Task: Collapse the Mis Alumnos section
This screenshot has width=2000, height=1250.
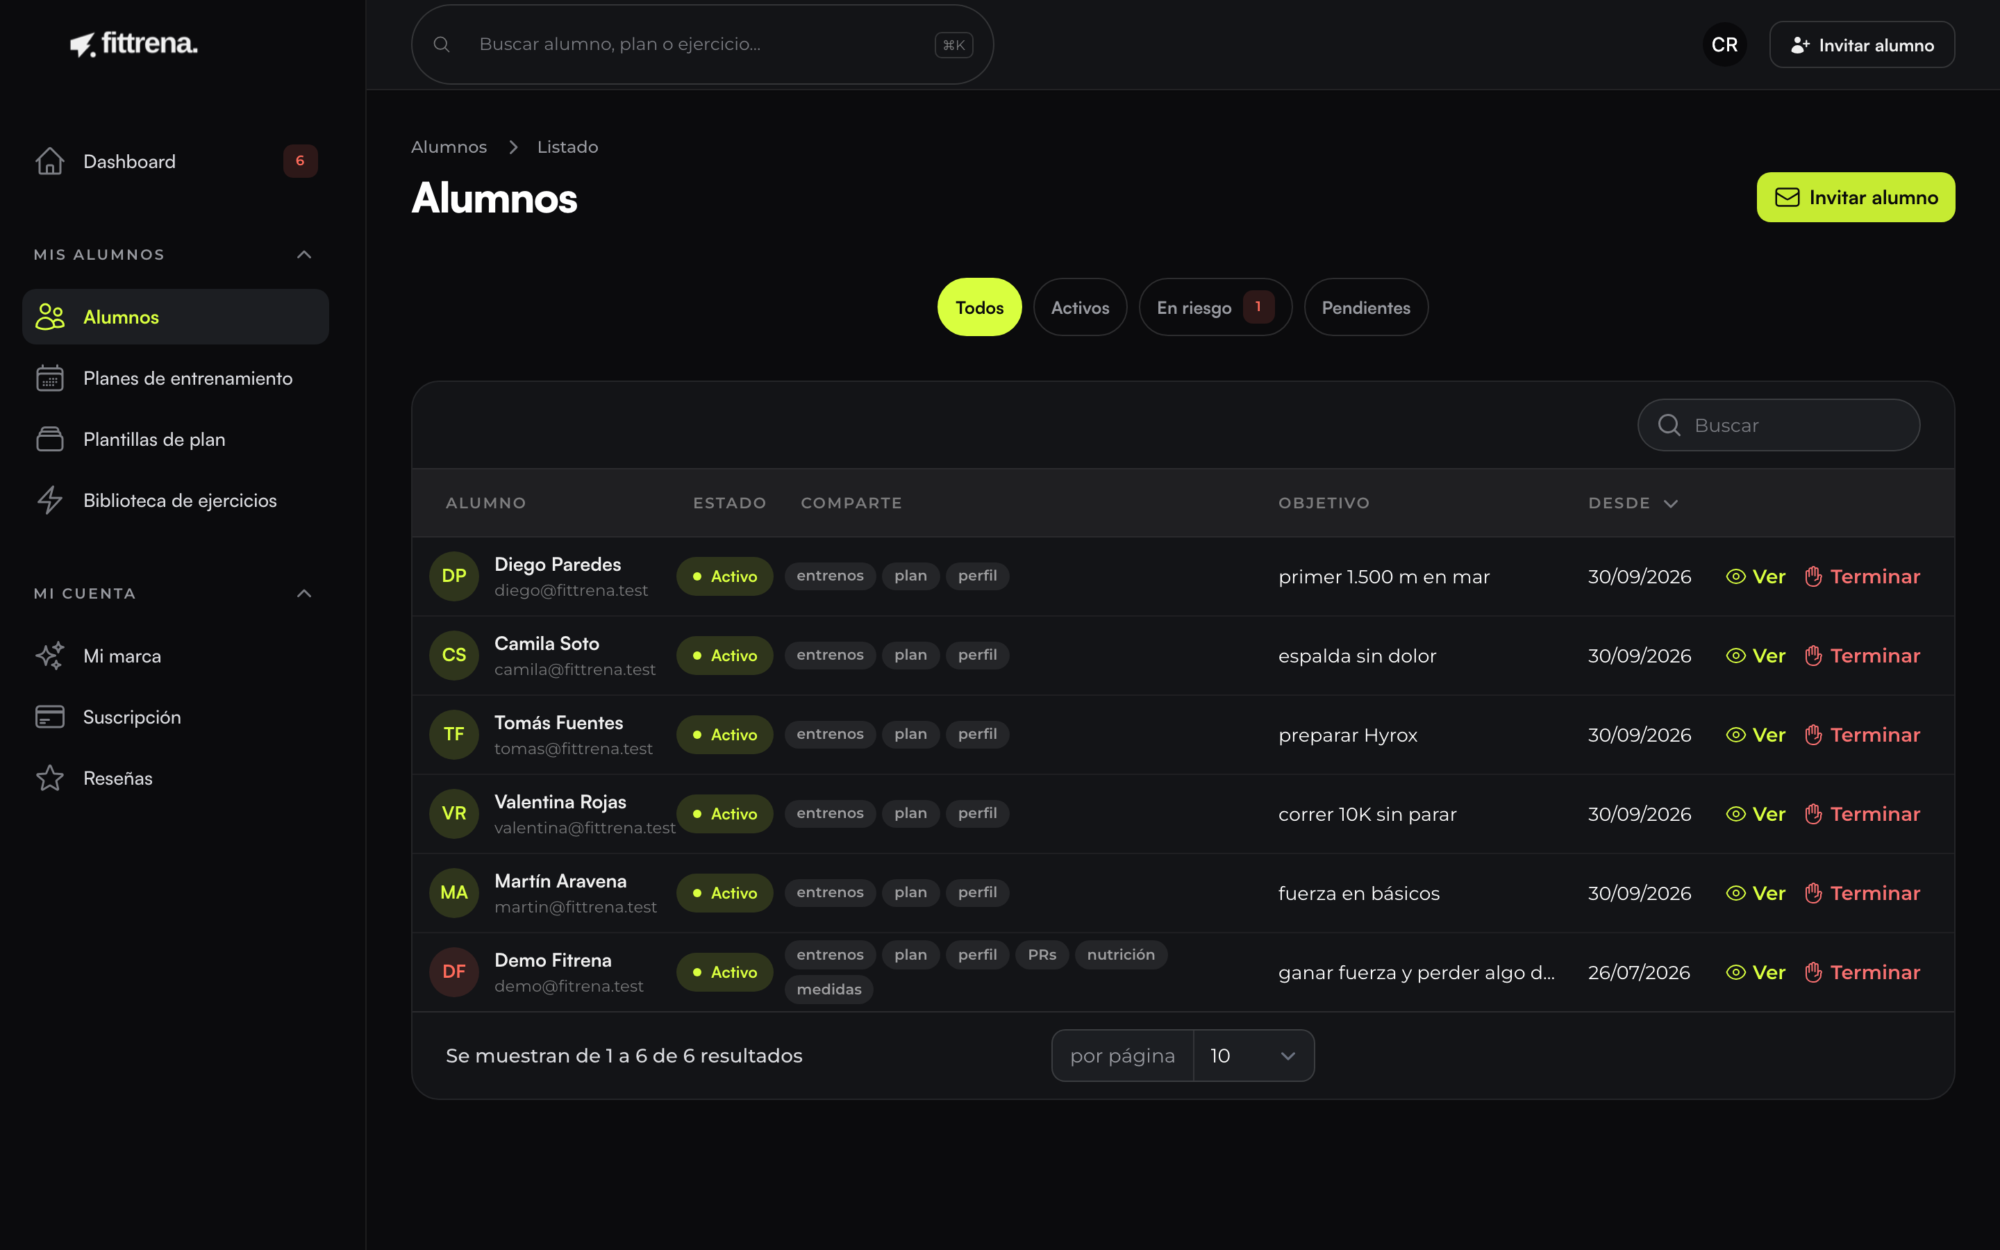Action: 304,255
